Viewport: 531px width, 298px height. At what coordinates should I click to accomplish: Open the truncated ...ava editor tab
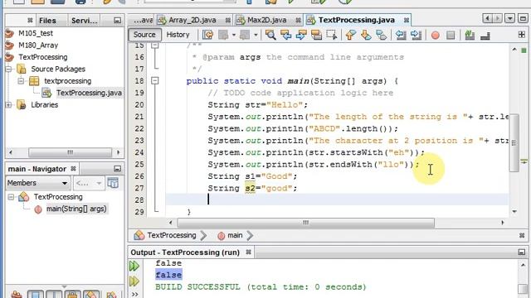click(x=143, y=20)
